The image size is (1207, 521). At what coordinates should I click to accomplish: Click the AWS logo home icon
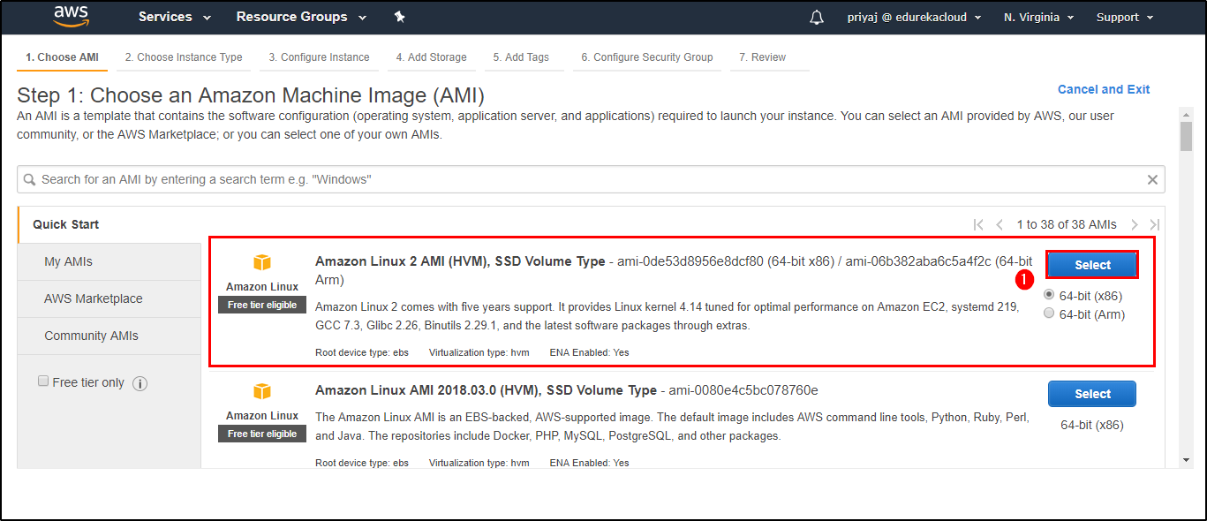[x=71, y=16]
